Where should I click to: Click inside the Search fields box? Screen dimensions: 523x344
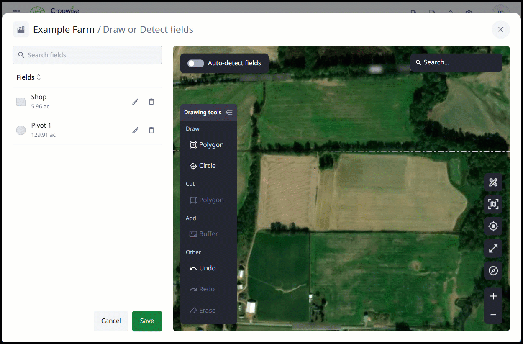pos(87,55)
